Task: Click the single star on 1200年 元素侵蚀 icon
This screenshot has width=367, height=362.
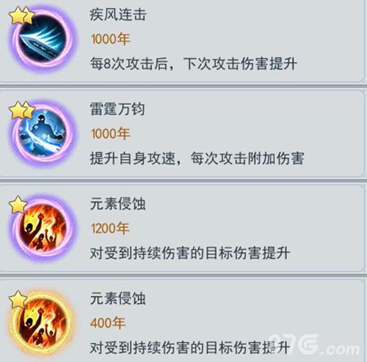Action: tap(18, 204)
